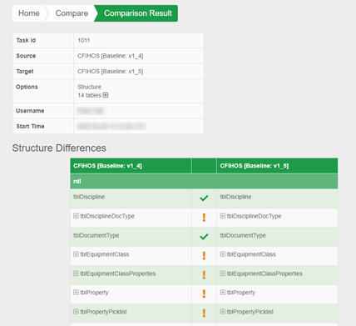Click the Username label cell
356x326 pixels.
tap(43, 111)
